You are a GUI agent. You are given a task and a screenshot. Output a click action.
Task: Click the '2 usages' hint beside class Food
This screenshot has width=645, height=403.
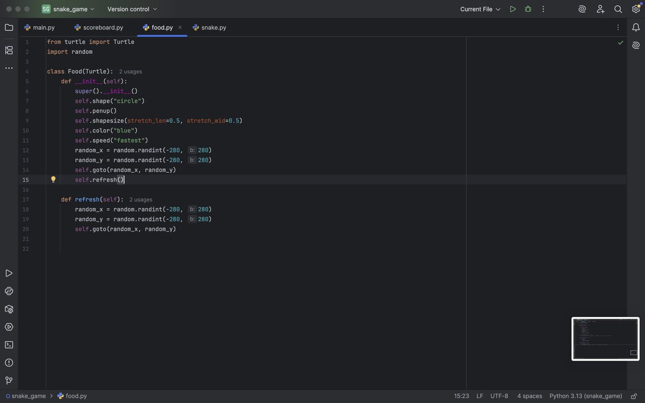click(131, 71)
